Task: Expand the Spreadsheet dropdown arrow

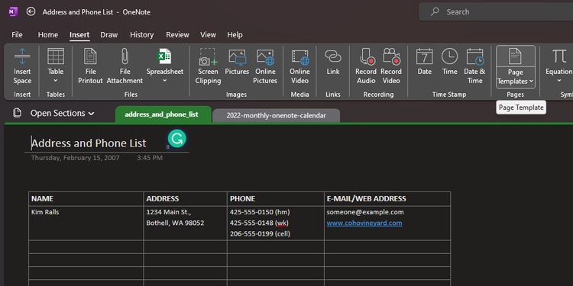Action: tap(164, 81)
